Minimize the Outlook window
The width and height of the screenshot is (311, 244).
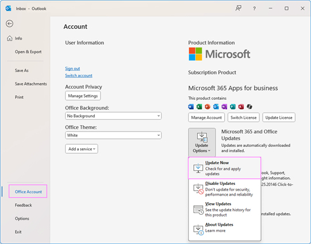270,9
